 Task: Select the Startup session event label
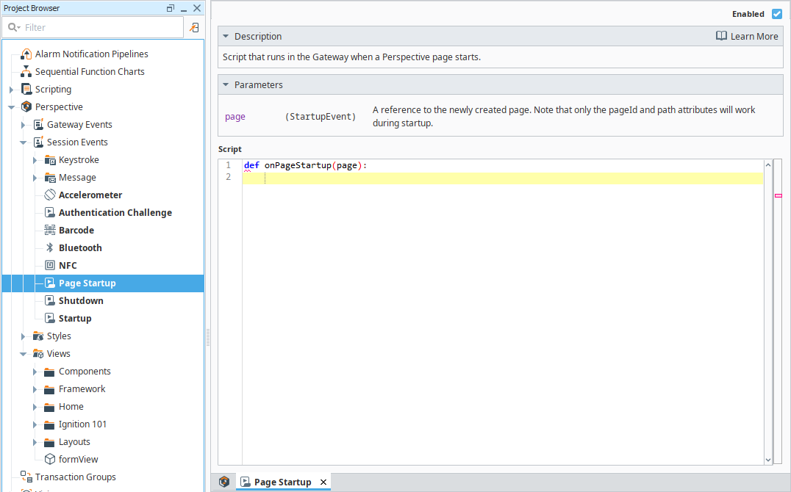click(x=75, y=318)
